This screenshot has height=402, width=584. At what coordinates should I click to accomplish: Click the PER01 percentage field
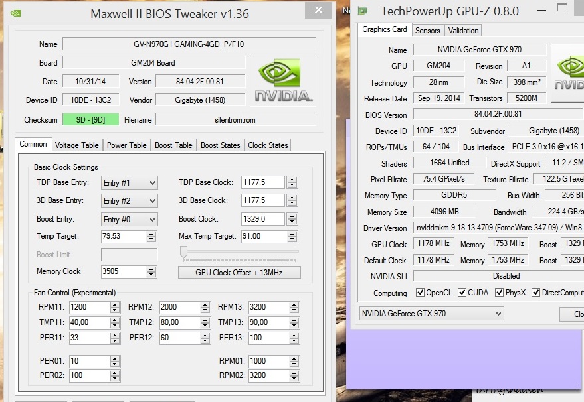90,361
